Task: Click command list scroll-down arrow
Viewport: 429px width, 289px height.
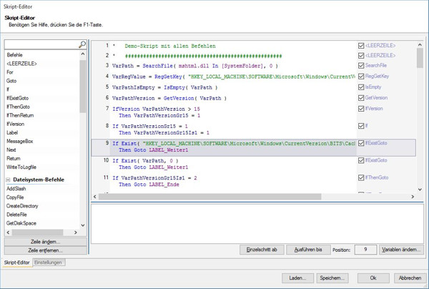Action: click(x=83, y=225)
